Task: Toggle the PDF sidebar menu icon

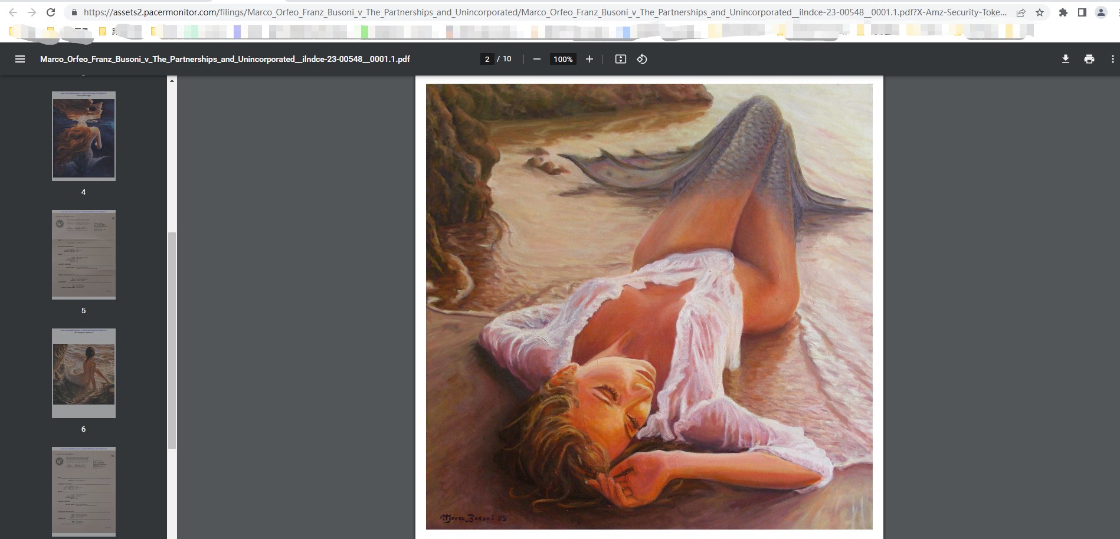Action: point(20,59)
